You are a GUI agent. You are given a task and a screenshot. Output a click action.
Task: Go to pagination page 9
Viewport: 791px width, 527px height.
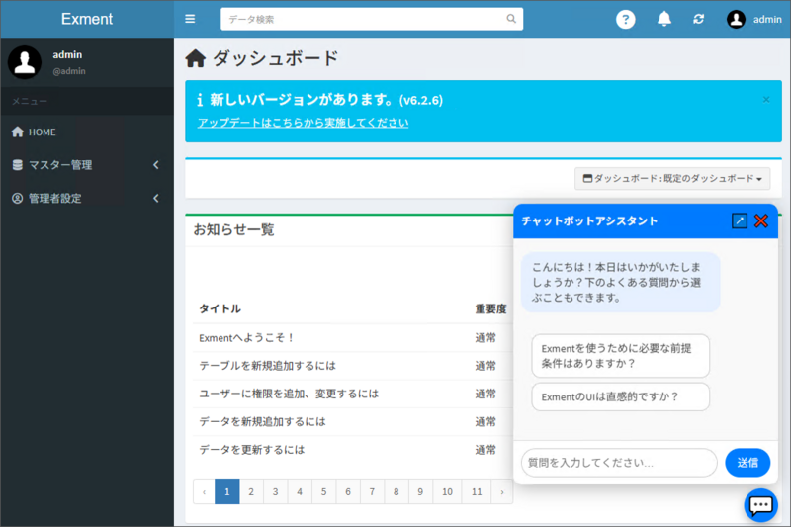point(420,491)
